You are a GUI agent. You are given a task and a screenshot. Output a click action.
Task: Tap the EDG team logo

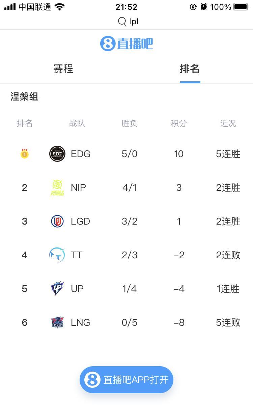(x=57, y=154)
